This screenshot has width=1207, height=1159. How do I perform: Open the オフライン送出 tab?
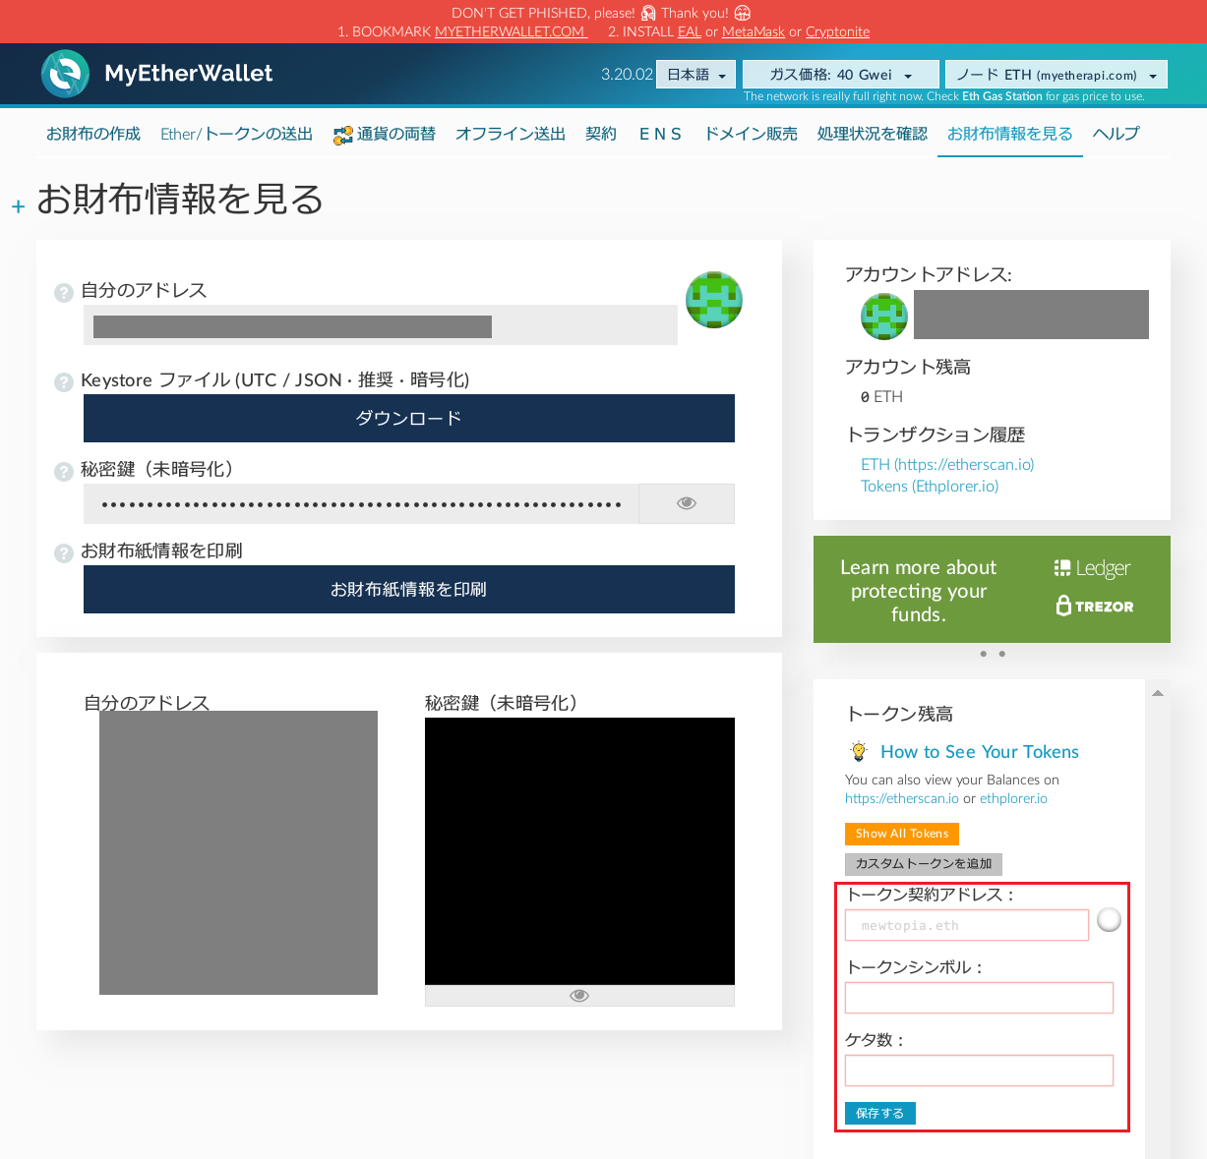click(x=511, y=134)
